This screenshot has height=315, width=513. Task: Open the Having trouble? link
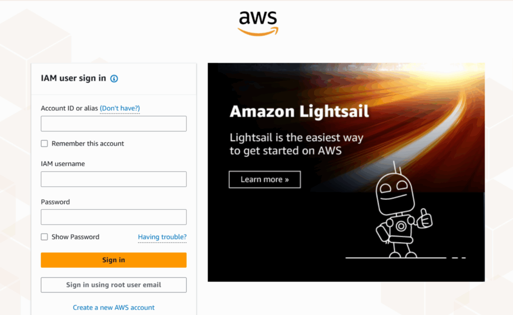(162, 237)
